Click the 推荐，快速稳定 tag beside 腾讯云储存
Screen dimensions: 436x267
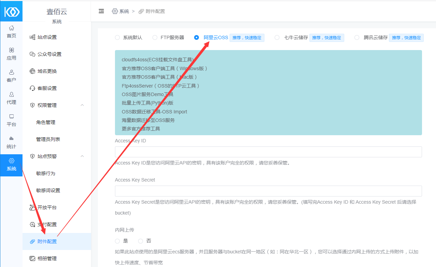(406, 38)
